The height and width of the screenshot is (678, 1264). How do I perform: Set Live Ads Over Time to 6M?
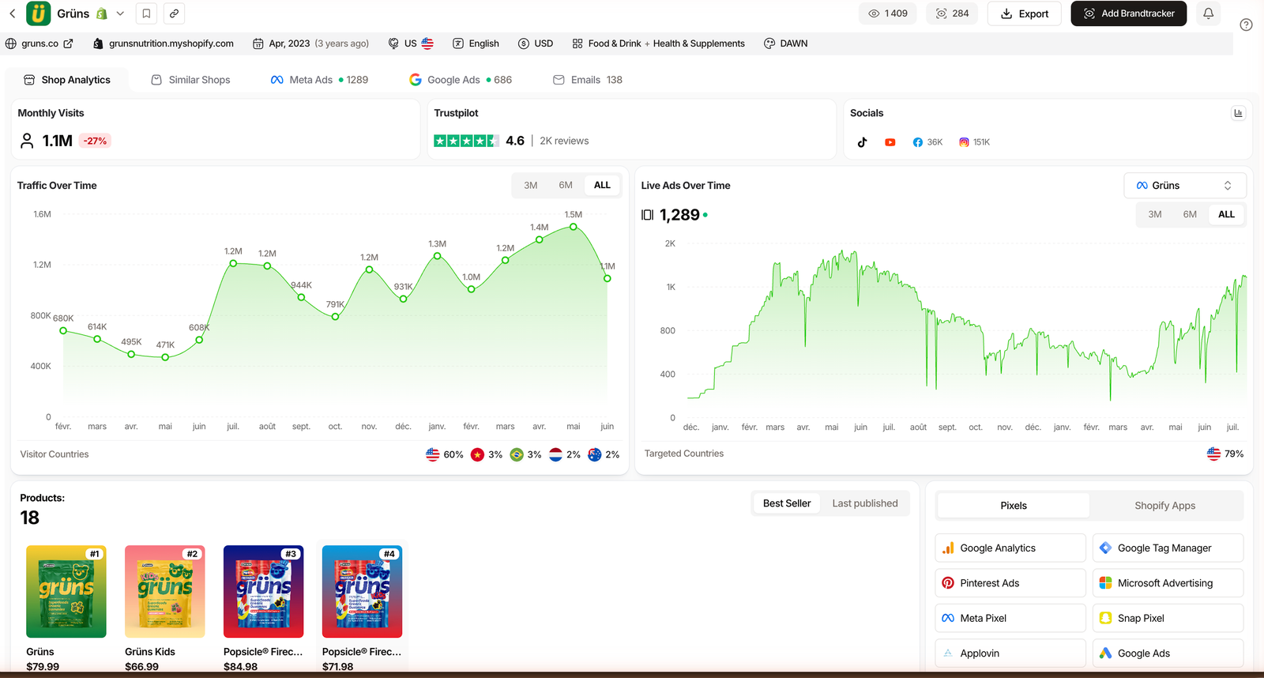pos(1190,214)
